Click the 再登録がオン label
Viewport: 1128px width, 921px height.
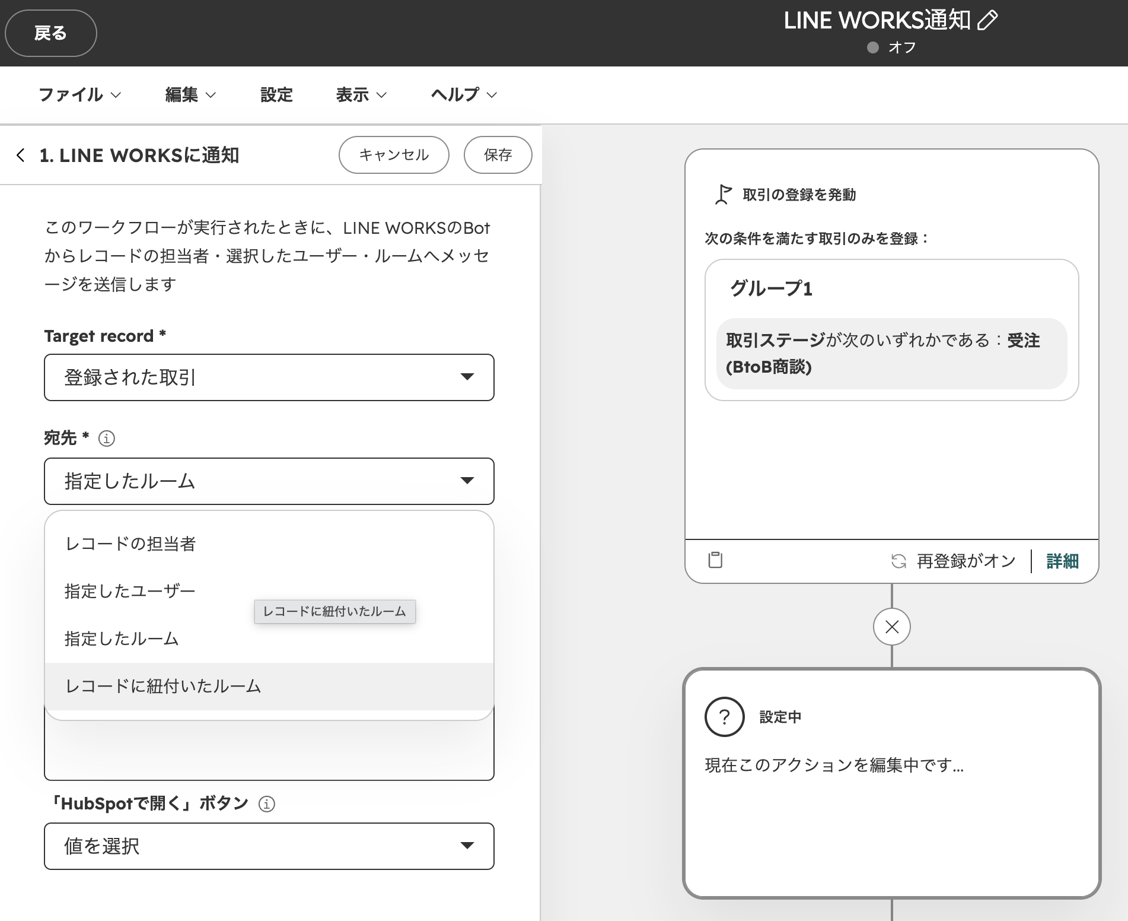click(966, 561)
